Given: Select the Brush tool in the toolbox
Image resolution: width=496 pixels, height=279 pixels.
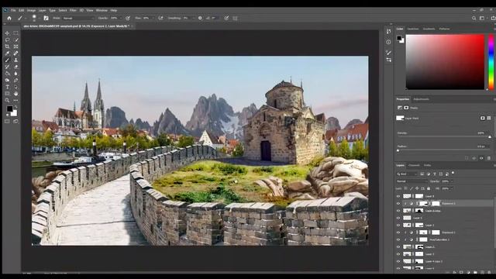Looking at the screenshot, I should (7, 60).
